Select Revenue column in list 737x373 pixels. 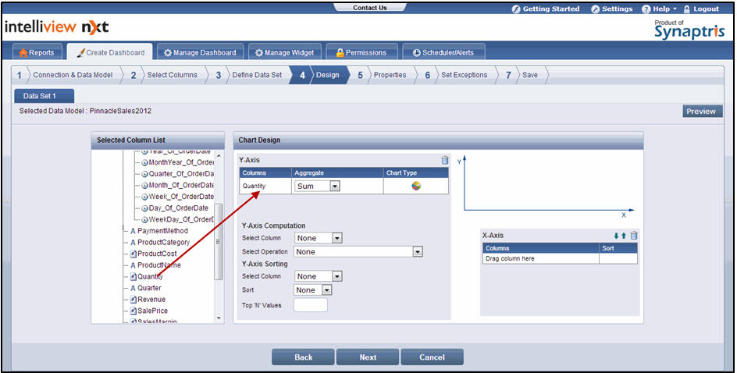pos(148,299)
